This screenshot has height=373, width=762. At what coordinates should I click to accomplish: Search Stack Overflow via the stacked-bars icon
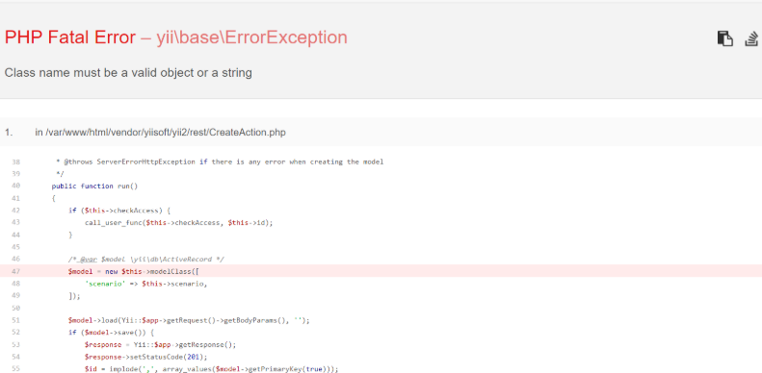point(751,38)
